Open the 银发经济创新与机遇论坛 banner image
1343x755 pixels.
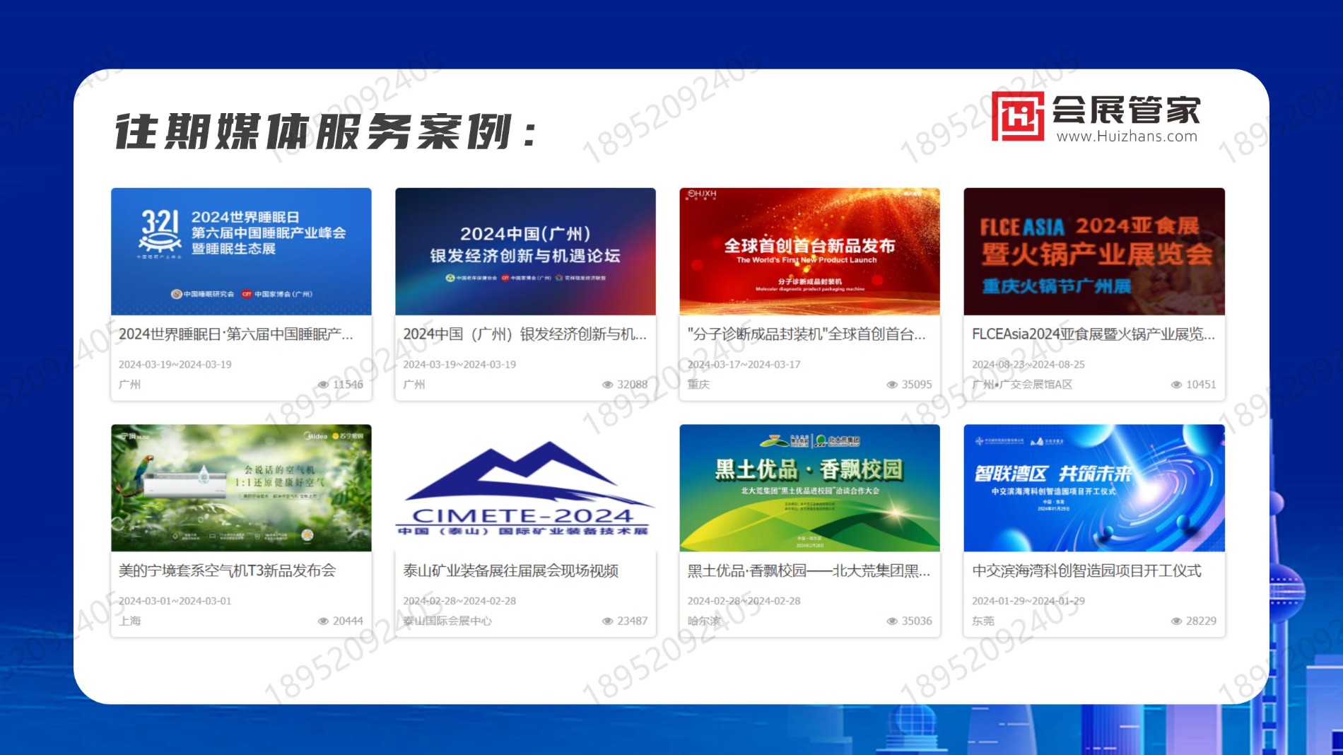pyautogui.click(x=525, y=251)
